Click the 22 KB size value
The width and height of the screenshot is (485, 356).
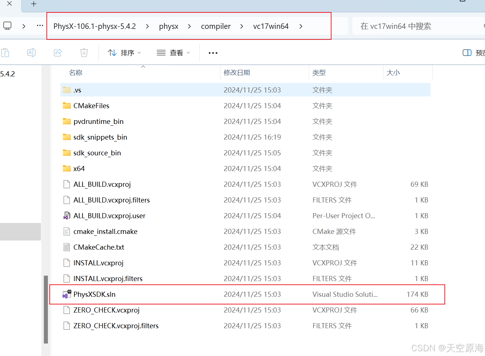419,247
